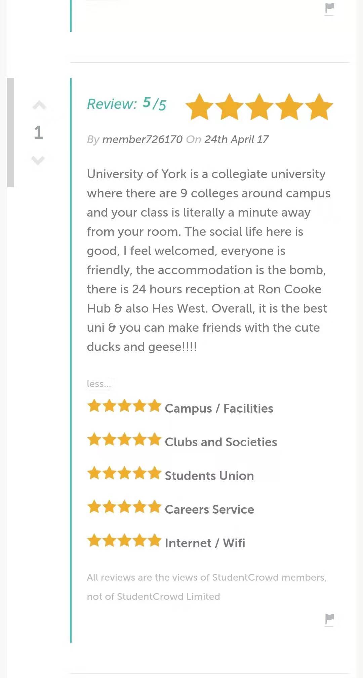Click Students Union star rating

point(124,473)
